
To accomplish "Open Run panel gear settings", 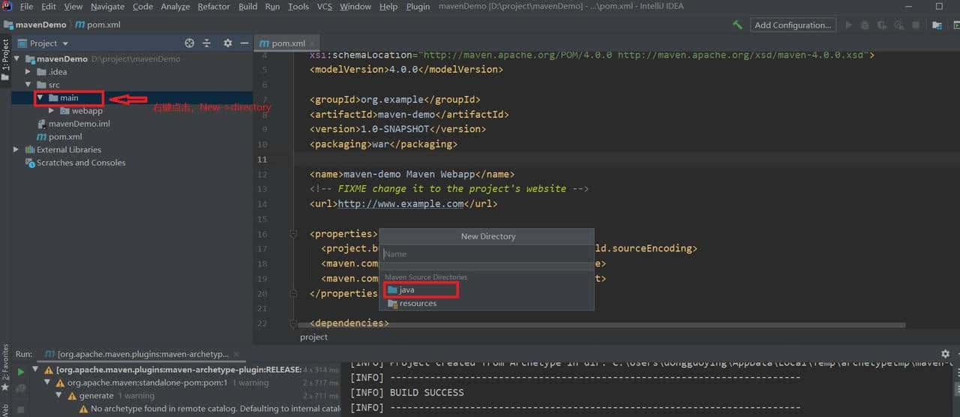I will 945,353.
